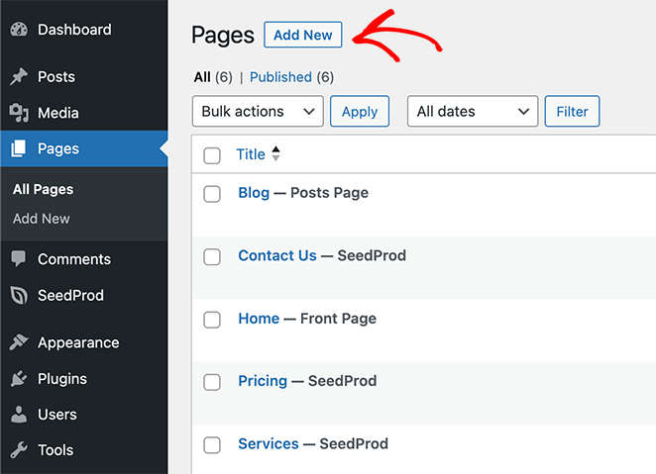Open All Pages in sidebar submenu

pos(43,189)
